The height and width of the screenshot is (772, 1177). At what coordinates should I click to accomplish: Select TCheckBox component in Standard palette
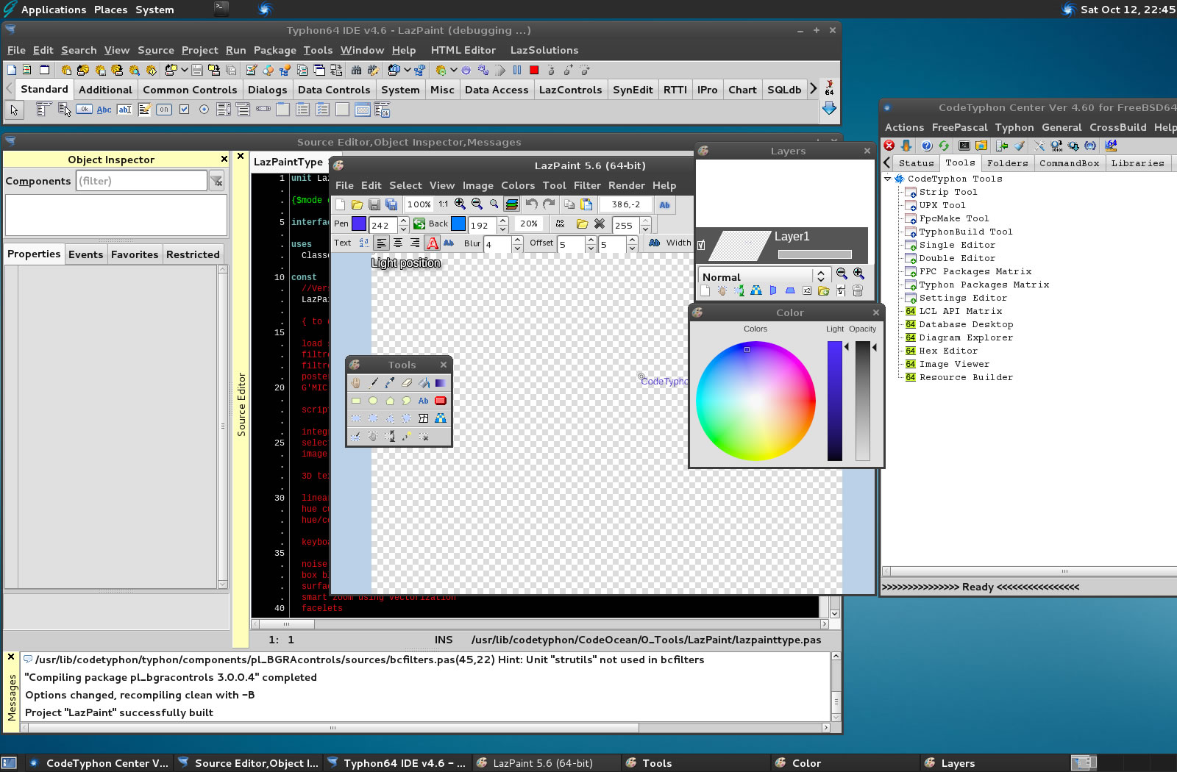point(185,110)
